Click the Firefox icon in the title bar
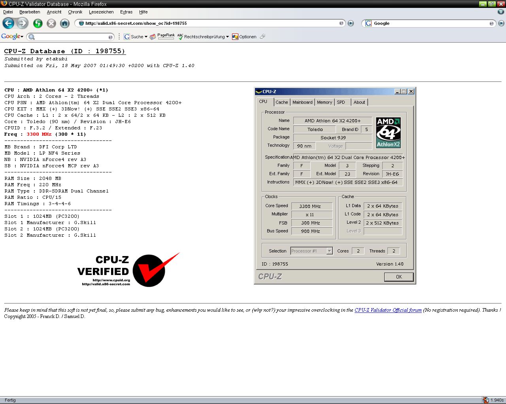Screen dimensions: 506x404 (x=4, y=4)
